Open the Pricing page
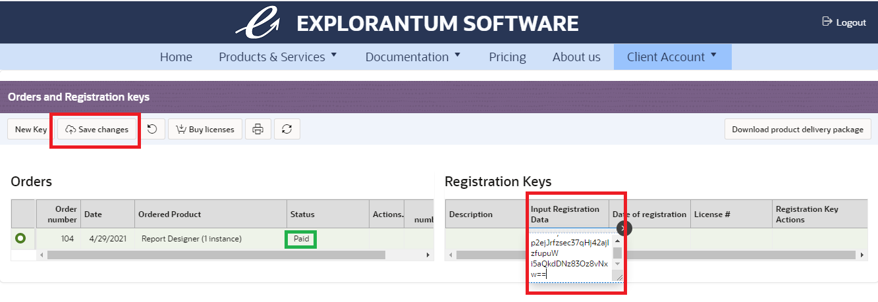878x302 pixels. point(507,57)
